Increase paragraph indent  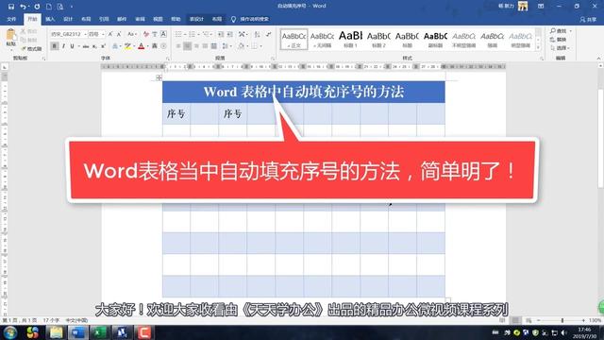pos(230,34)
